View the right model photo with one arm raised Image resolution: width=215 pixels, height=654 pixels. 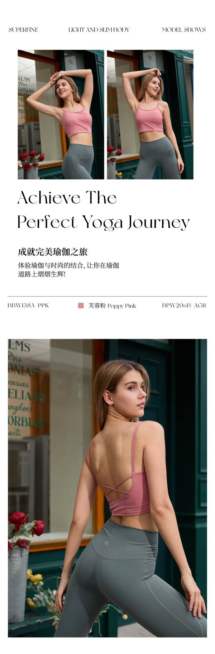150,114
